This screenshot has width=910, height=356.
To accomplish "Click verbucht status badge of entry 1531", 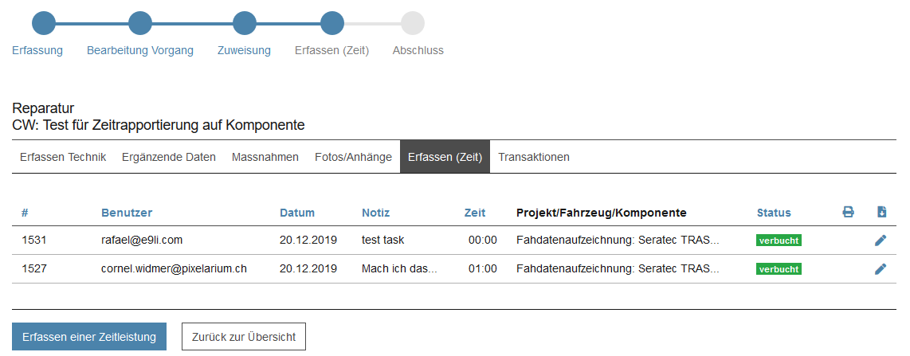I will pyautogui.click(x=779, y=240).
